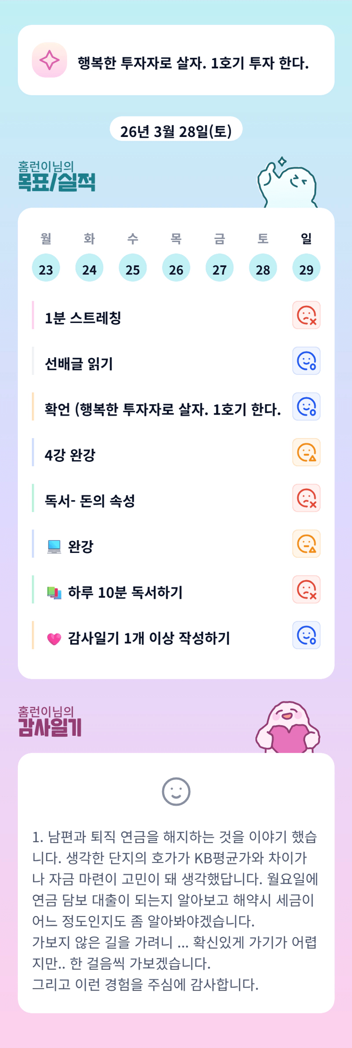
Task: Click the 26년 3월 28일(토) date pill
Action: [x=176, y=131]
